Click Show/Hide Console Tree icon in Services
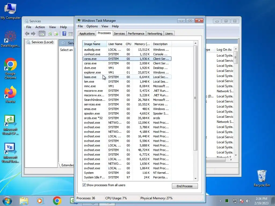275x206 pixels. coord(42,34)
